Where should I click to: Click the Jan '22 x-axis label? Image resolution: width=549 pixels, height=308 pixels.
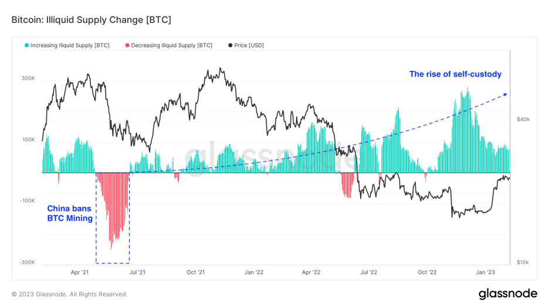pos(253,272)
